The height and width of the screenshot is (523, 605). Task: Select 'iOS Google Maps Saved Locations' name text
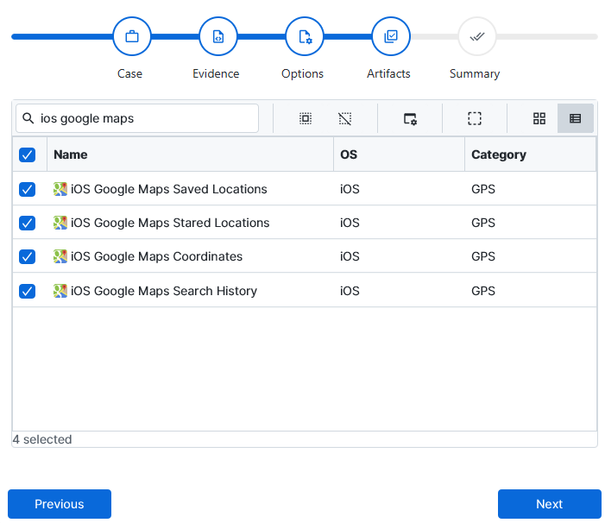169,189
